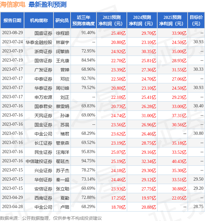The image size is (205, 221).
Task: Select target price 28.75
Action: 198,207
